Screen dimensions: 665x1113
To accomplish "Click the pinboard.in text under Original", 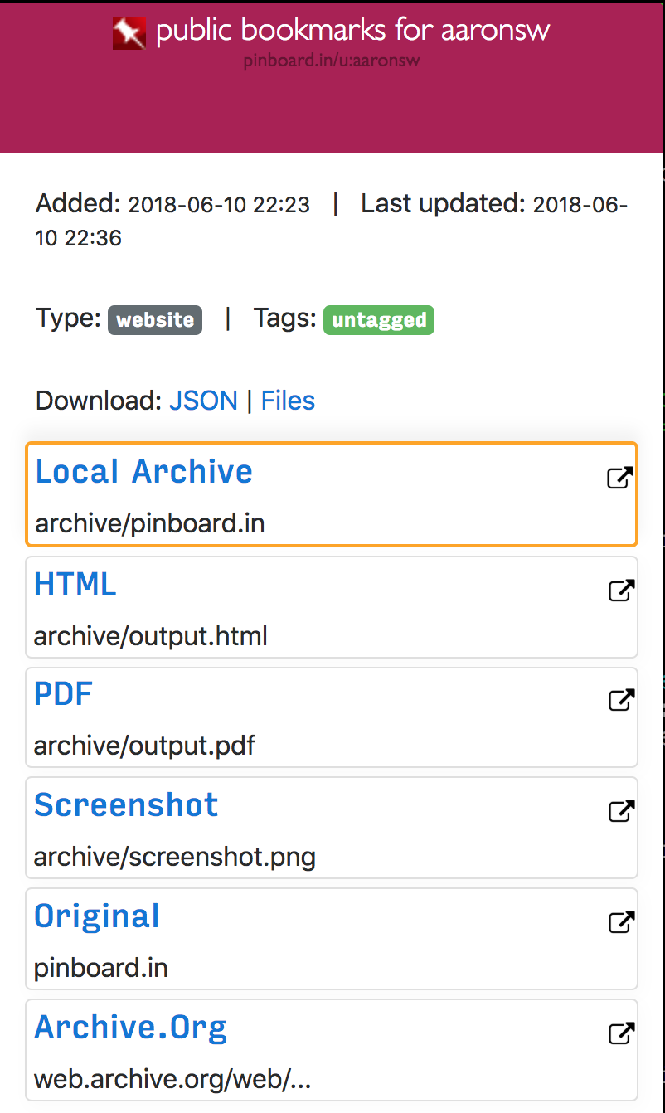I will [101, 968].
